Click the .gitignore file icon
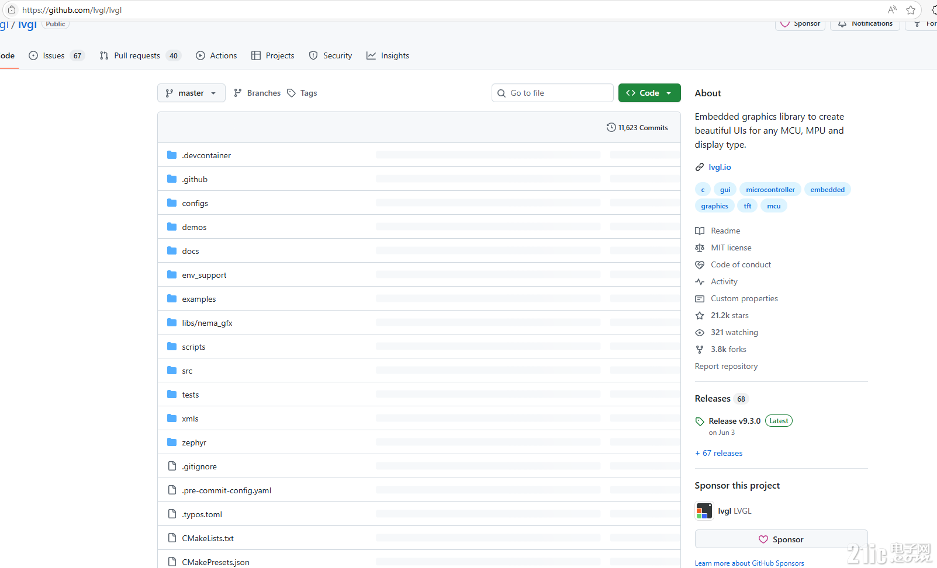Screen dimensions: 937x568 coord(172,466)
